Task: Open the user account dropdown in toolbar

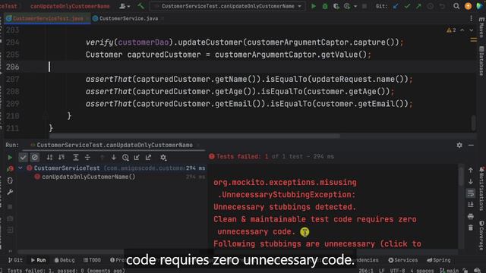Action: (125, 6)
